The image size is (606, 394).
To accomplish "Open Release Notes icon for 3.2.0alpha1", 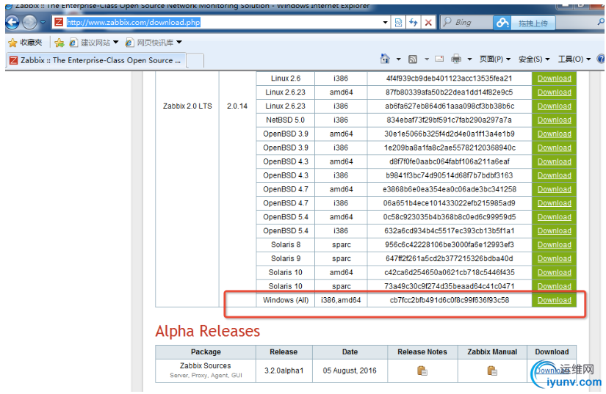I will 422,371.
